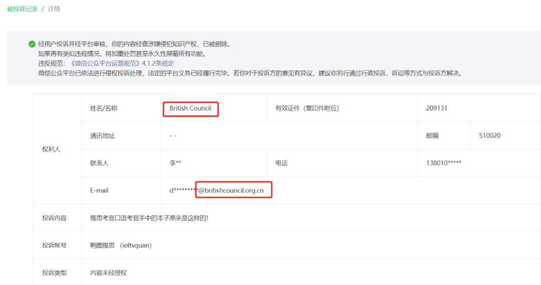The width and height of the screenshot is (541, 285).
Task: Open the 被投诉记录 breadcrumb link
Action: [x=22, y=9]
